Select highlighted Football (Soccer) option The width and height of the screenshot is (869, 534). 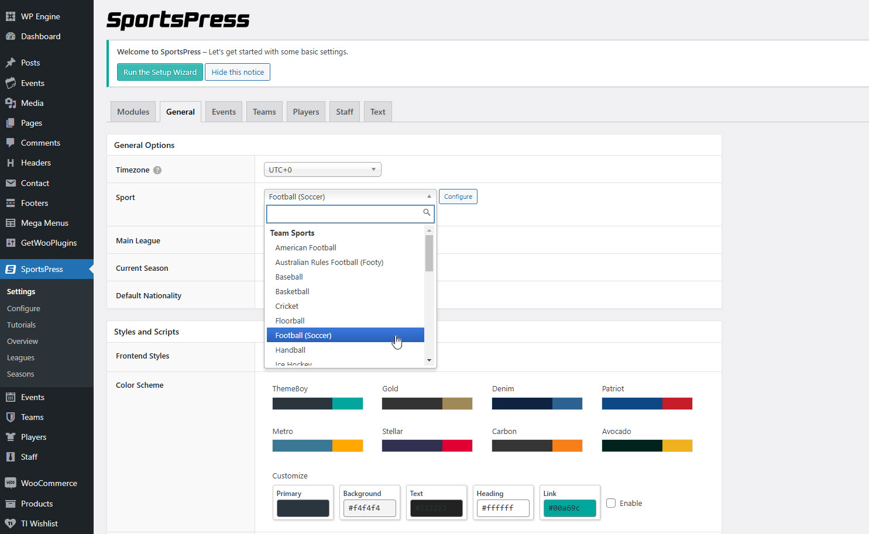pyautogui.click(x=345, y=335)
